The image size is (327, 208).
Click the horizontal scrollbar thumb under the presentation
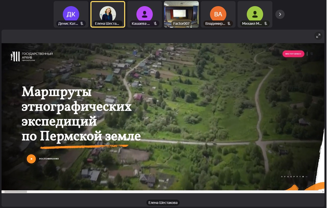click(x=16, y=192)
